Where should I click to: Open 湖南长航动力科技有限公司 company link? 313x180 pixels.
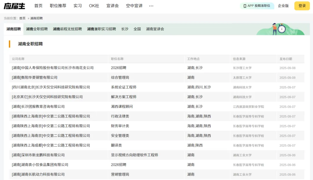coord(38,175)
